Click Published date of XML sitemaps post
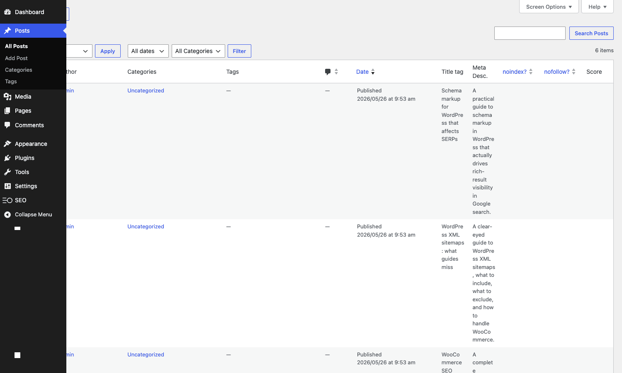The image size is (622, 373). (x=386, y=230)
